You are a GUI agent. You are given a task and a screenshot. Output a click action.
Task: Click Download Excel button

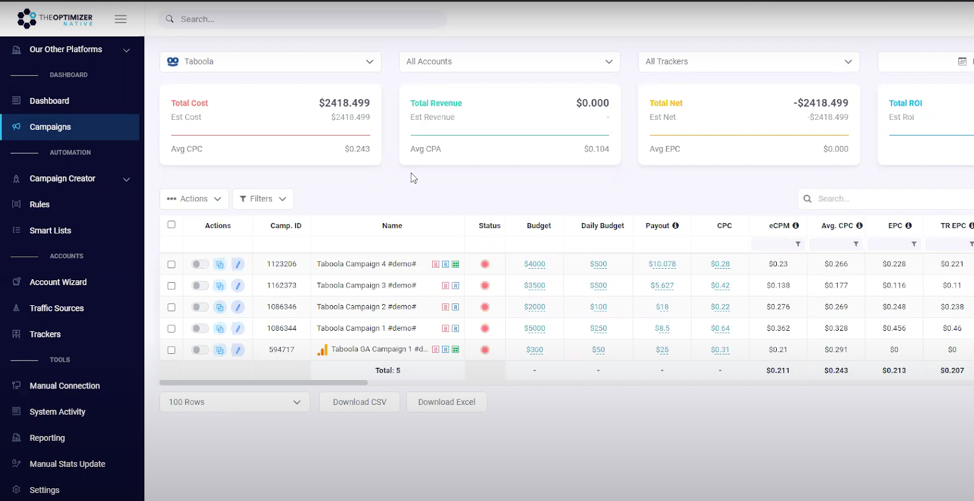point(447,402)
